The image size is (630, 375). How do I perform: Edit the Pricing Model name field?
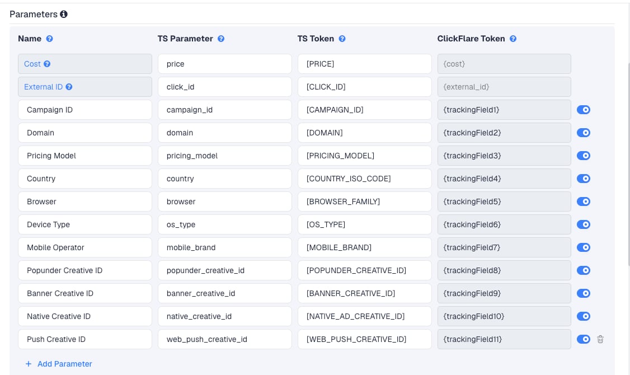tap(85, 156)
